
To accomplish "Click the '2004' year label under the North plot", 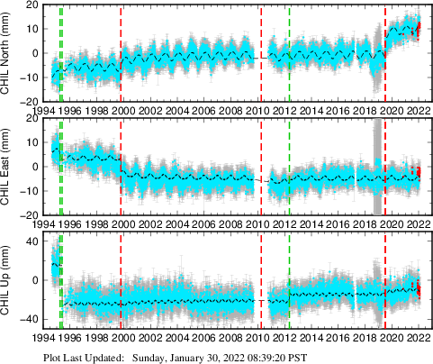I will [177, 111].
